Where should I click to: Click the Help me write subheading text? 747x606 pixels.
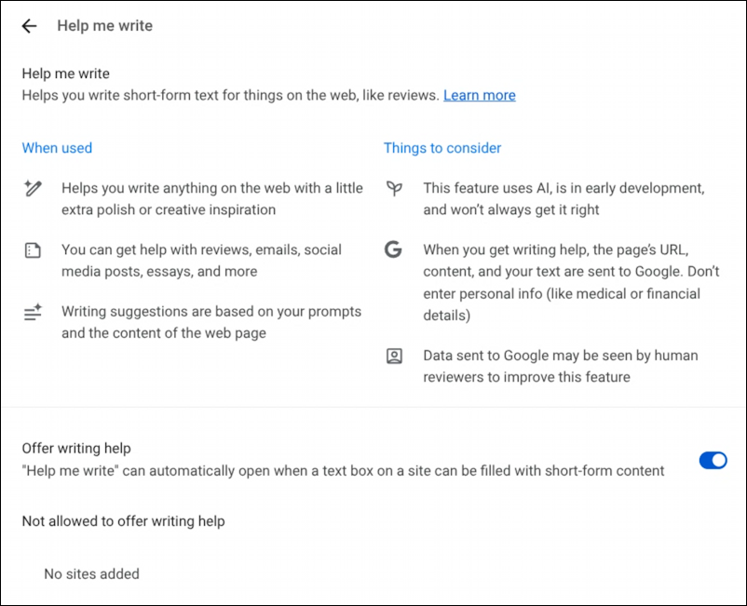[65, 73]
